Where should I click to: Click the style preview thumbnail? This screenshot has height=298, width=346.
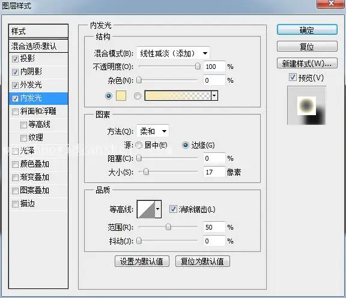tap(306, 106)
